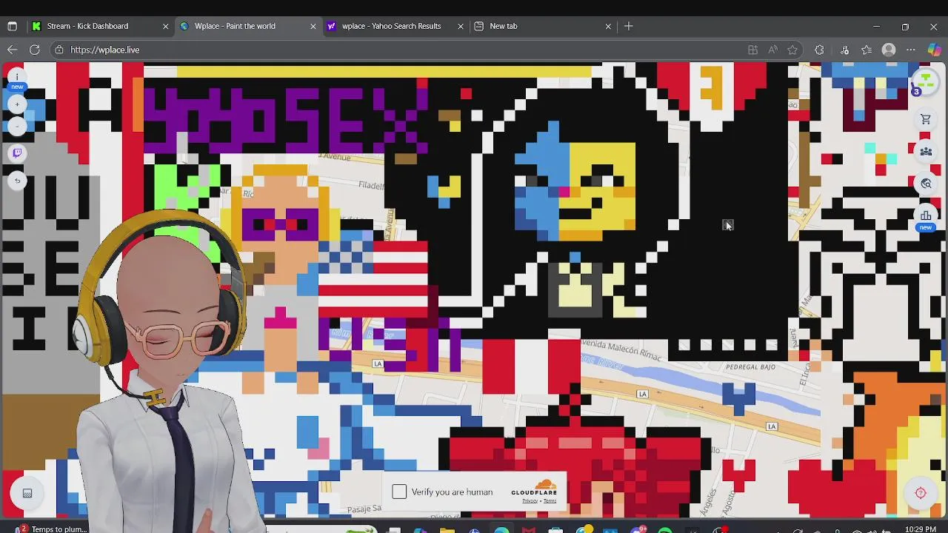The width and height of the screenshot is (948, 533).
Task: Go back with browser back arrow
Action: [x=12, y=50]
